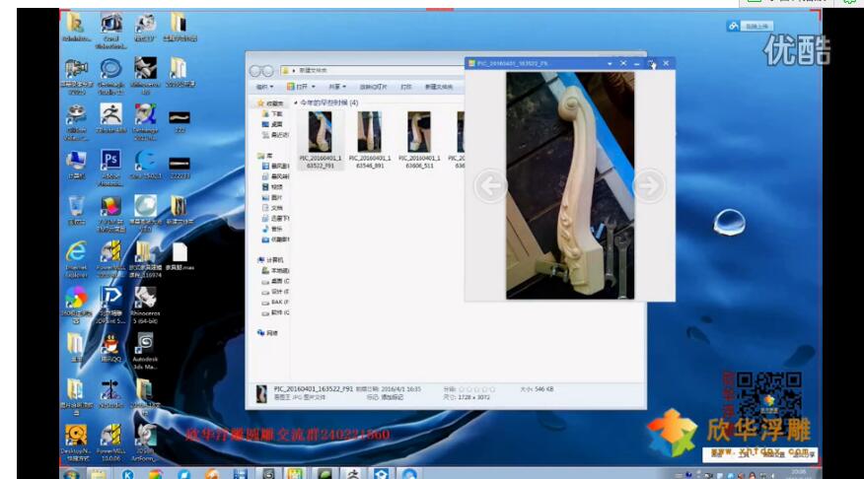Select Pictures (图片) library in sidebar
Viewport: 864px width, 479px height.
[x=272, y=198]
